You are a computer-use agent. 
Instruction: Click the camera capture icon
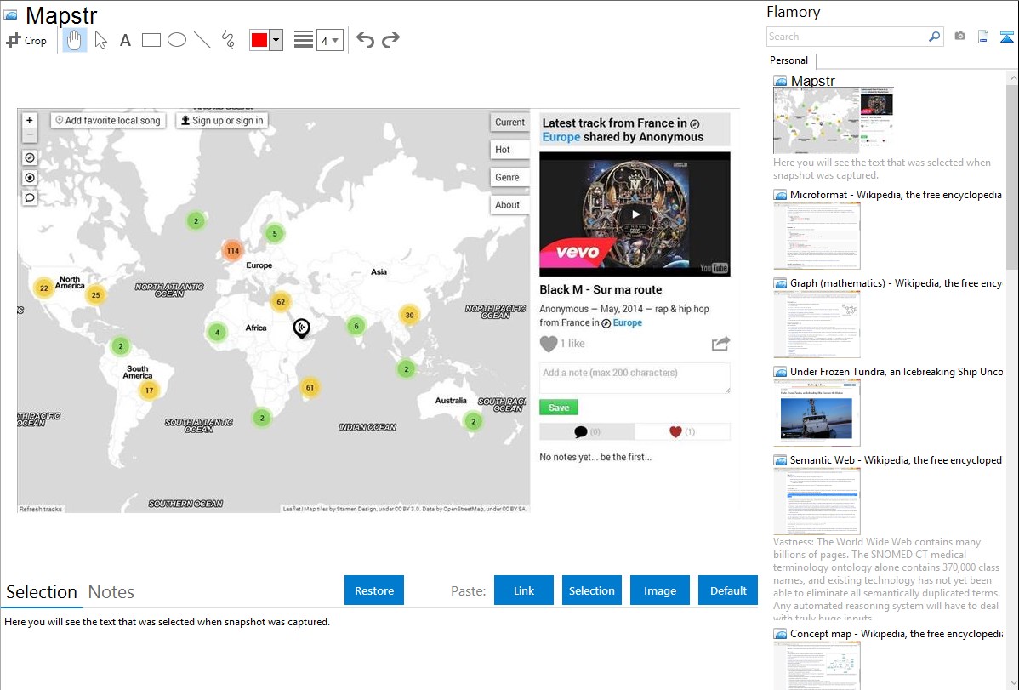pyautogui.click(x=959, y=37)
